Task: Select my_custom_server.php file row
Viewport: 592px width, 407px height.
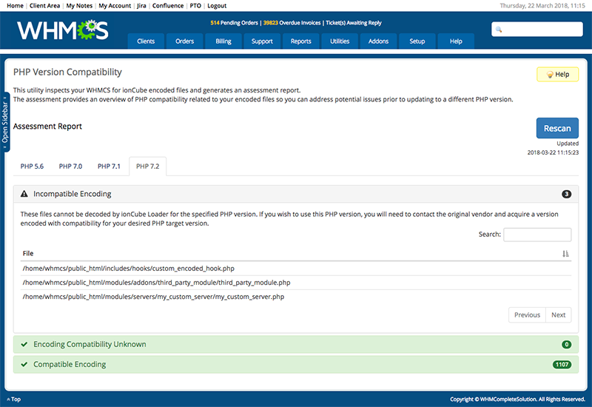Action: (x=296, y=297)
